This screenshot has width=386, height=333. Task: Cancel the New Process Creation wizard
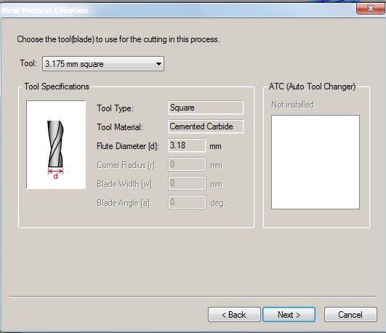(x=350, y=315)
